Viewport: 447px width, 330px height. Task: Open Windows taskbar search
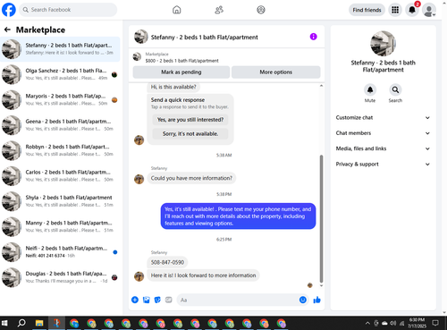click(x=21, y=323)
